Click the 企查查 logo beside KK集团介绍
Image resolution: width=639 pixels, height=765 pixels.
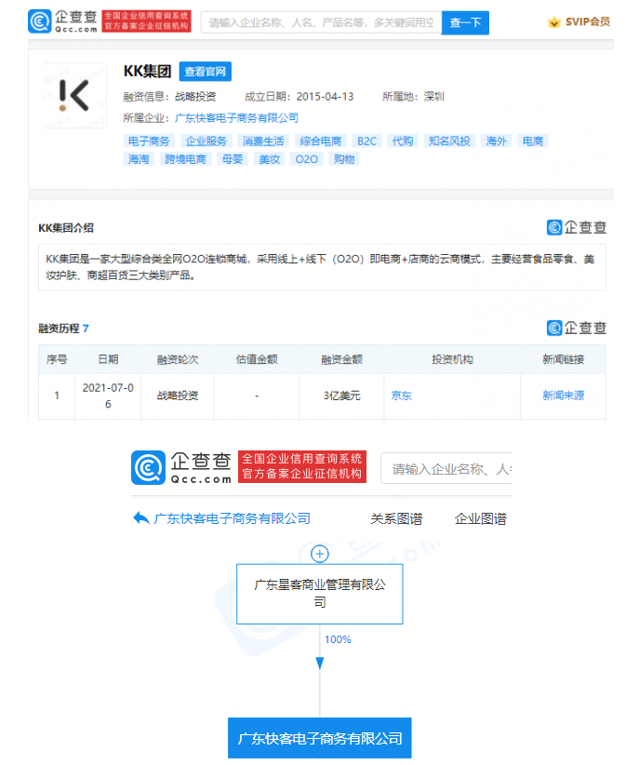pyautogui.click(x=576, y=227)
